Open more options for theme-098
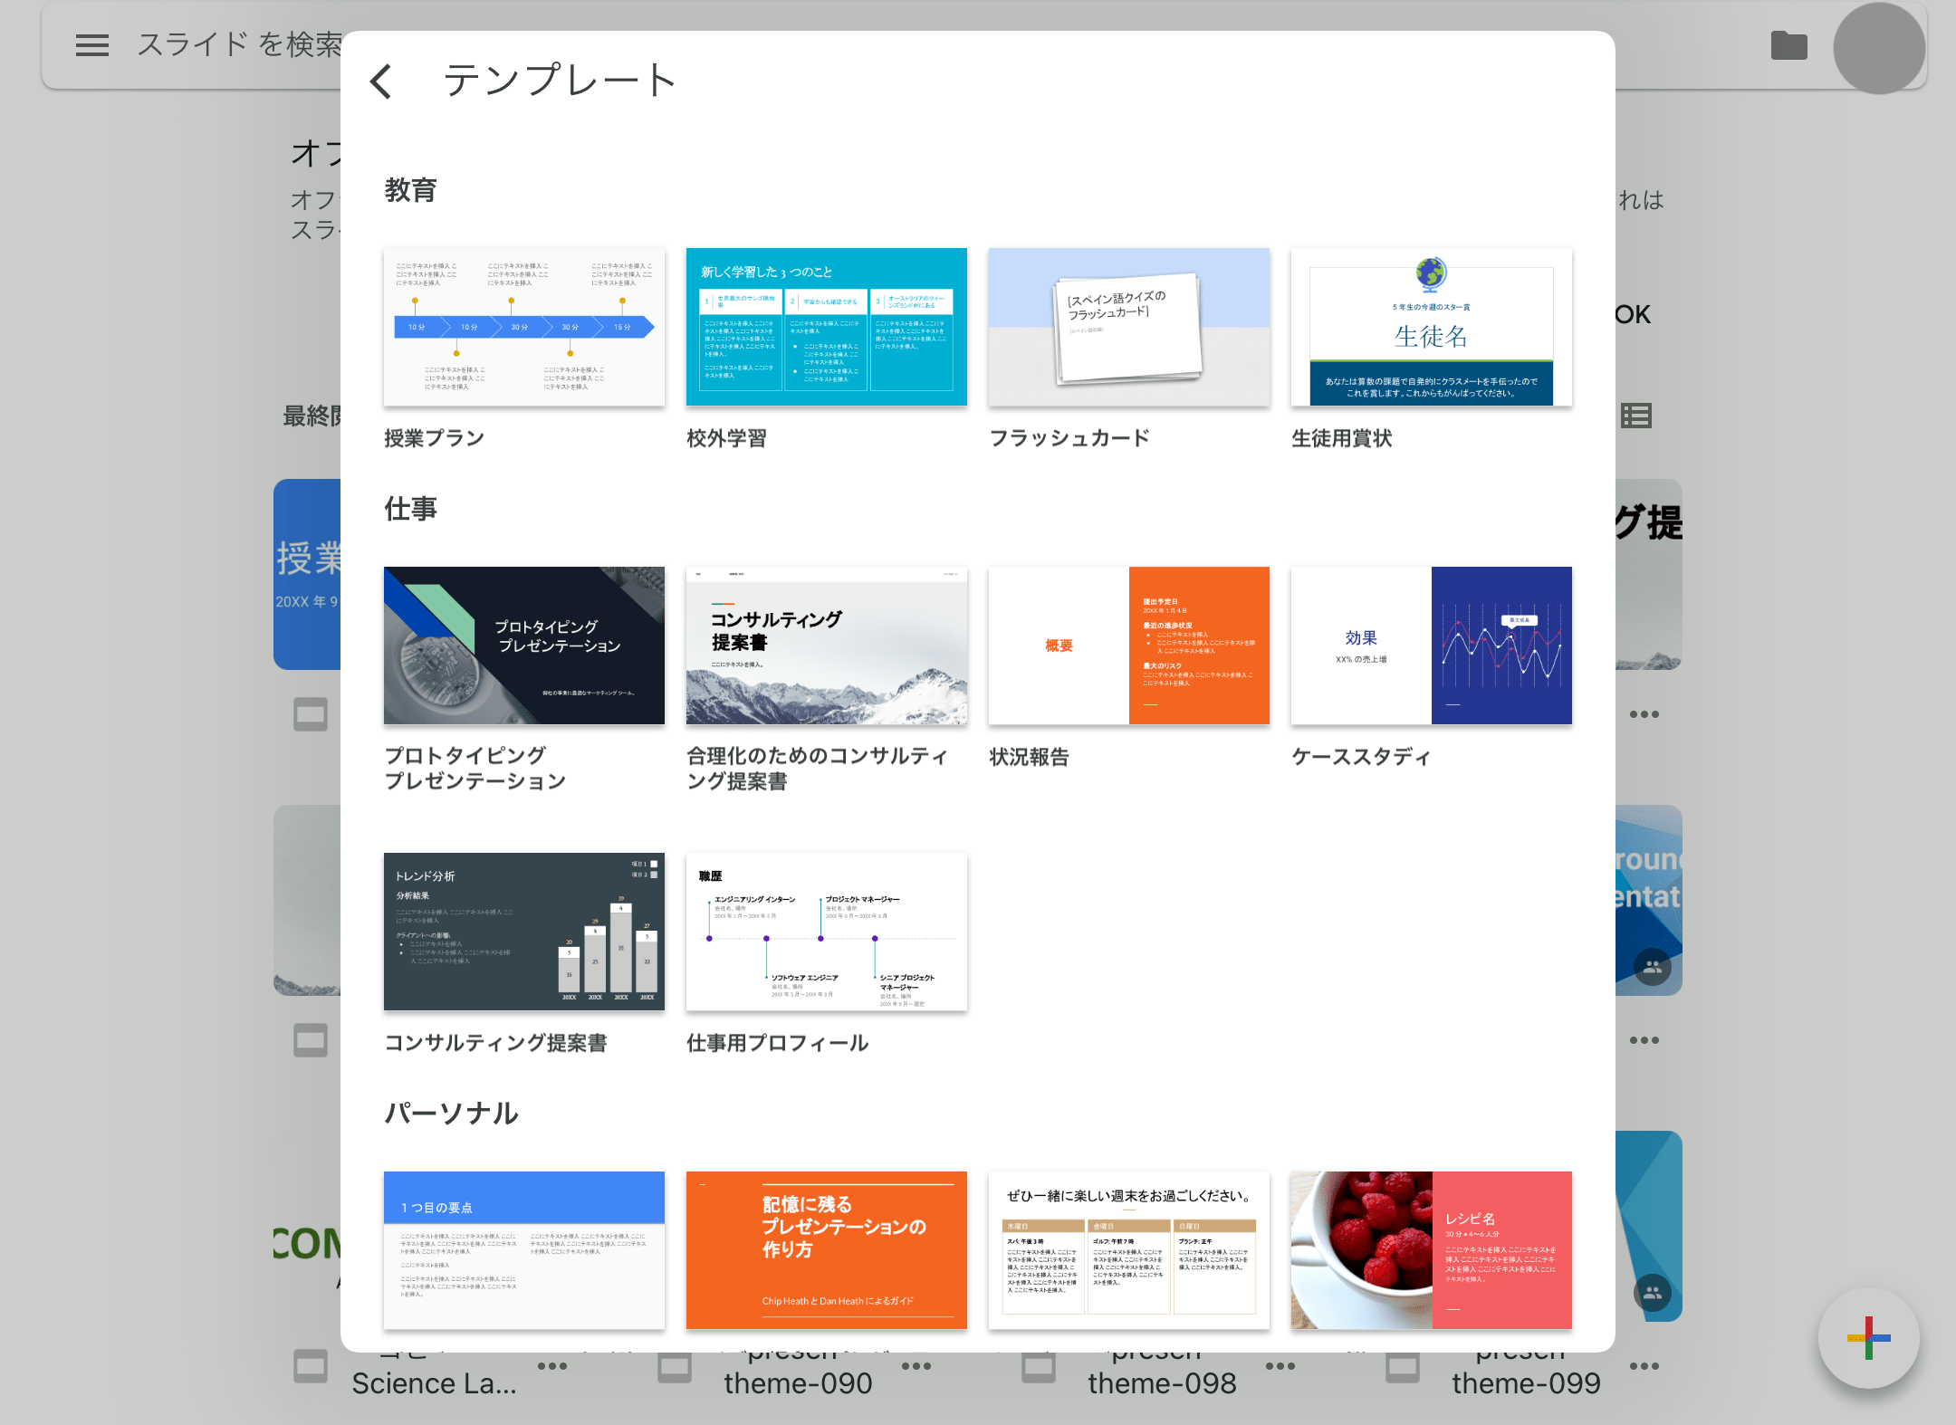 pyautogui.click(x=1280, y=1366)
